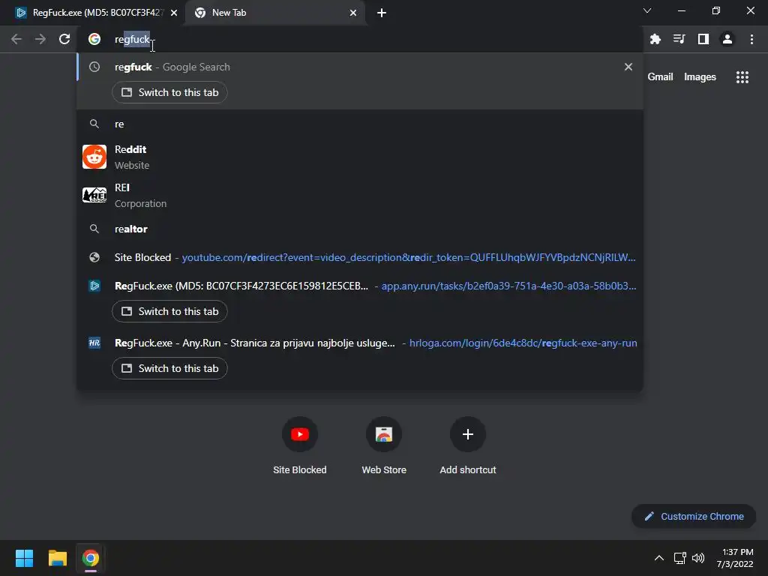Open the Web Store shortcut
This screenshot has height=576, width=768.
click(384, 445)
